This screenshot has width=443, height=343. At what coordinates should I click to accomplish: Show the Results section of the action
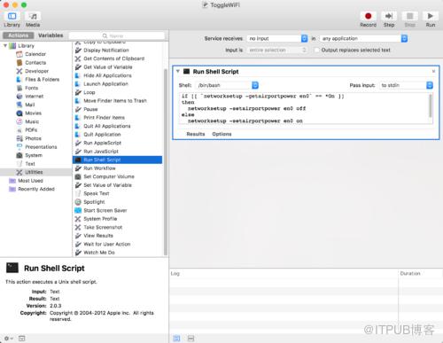196,134
